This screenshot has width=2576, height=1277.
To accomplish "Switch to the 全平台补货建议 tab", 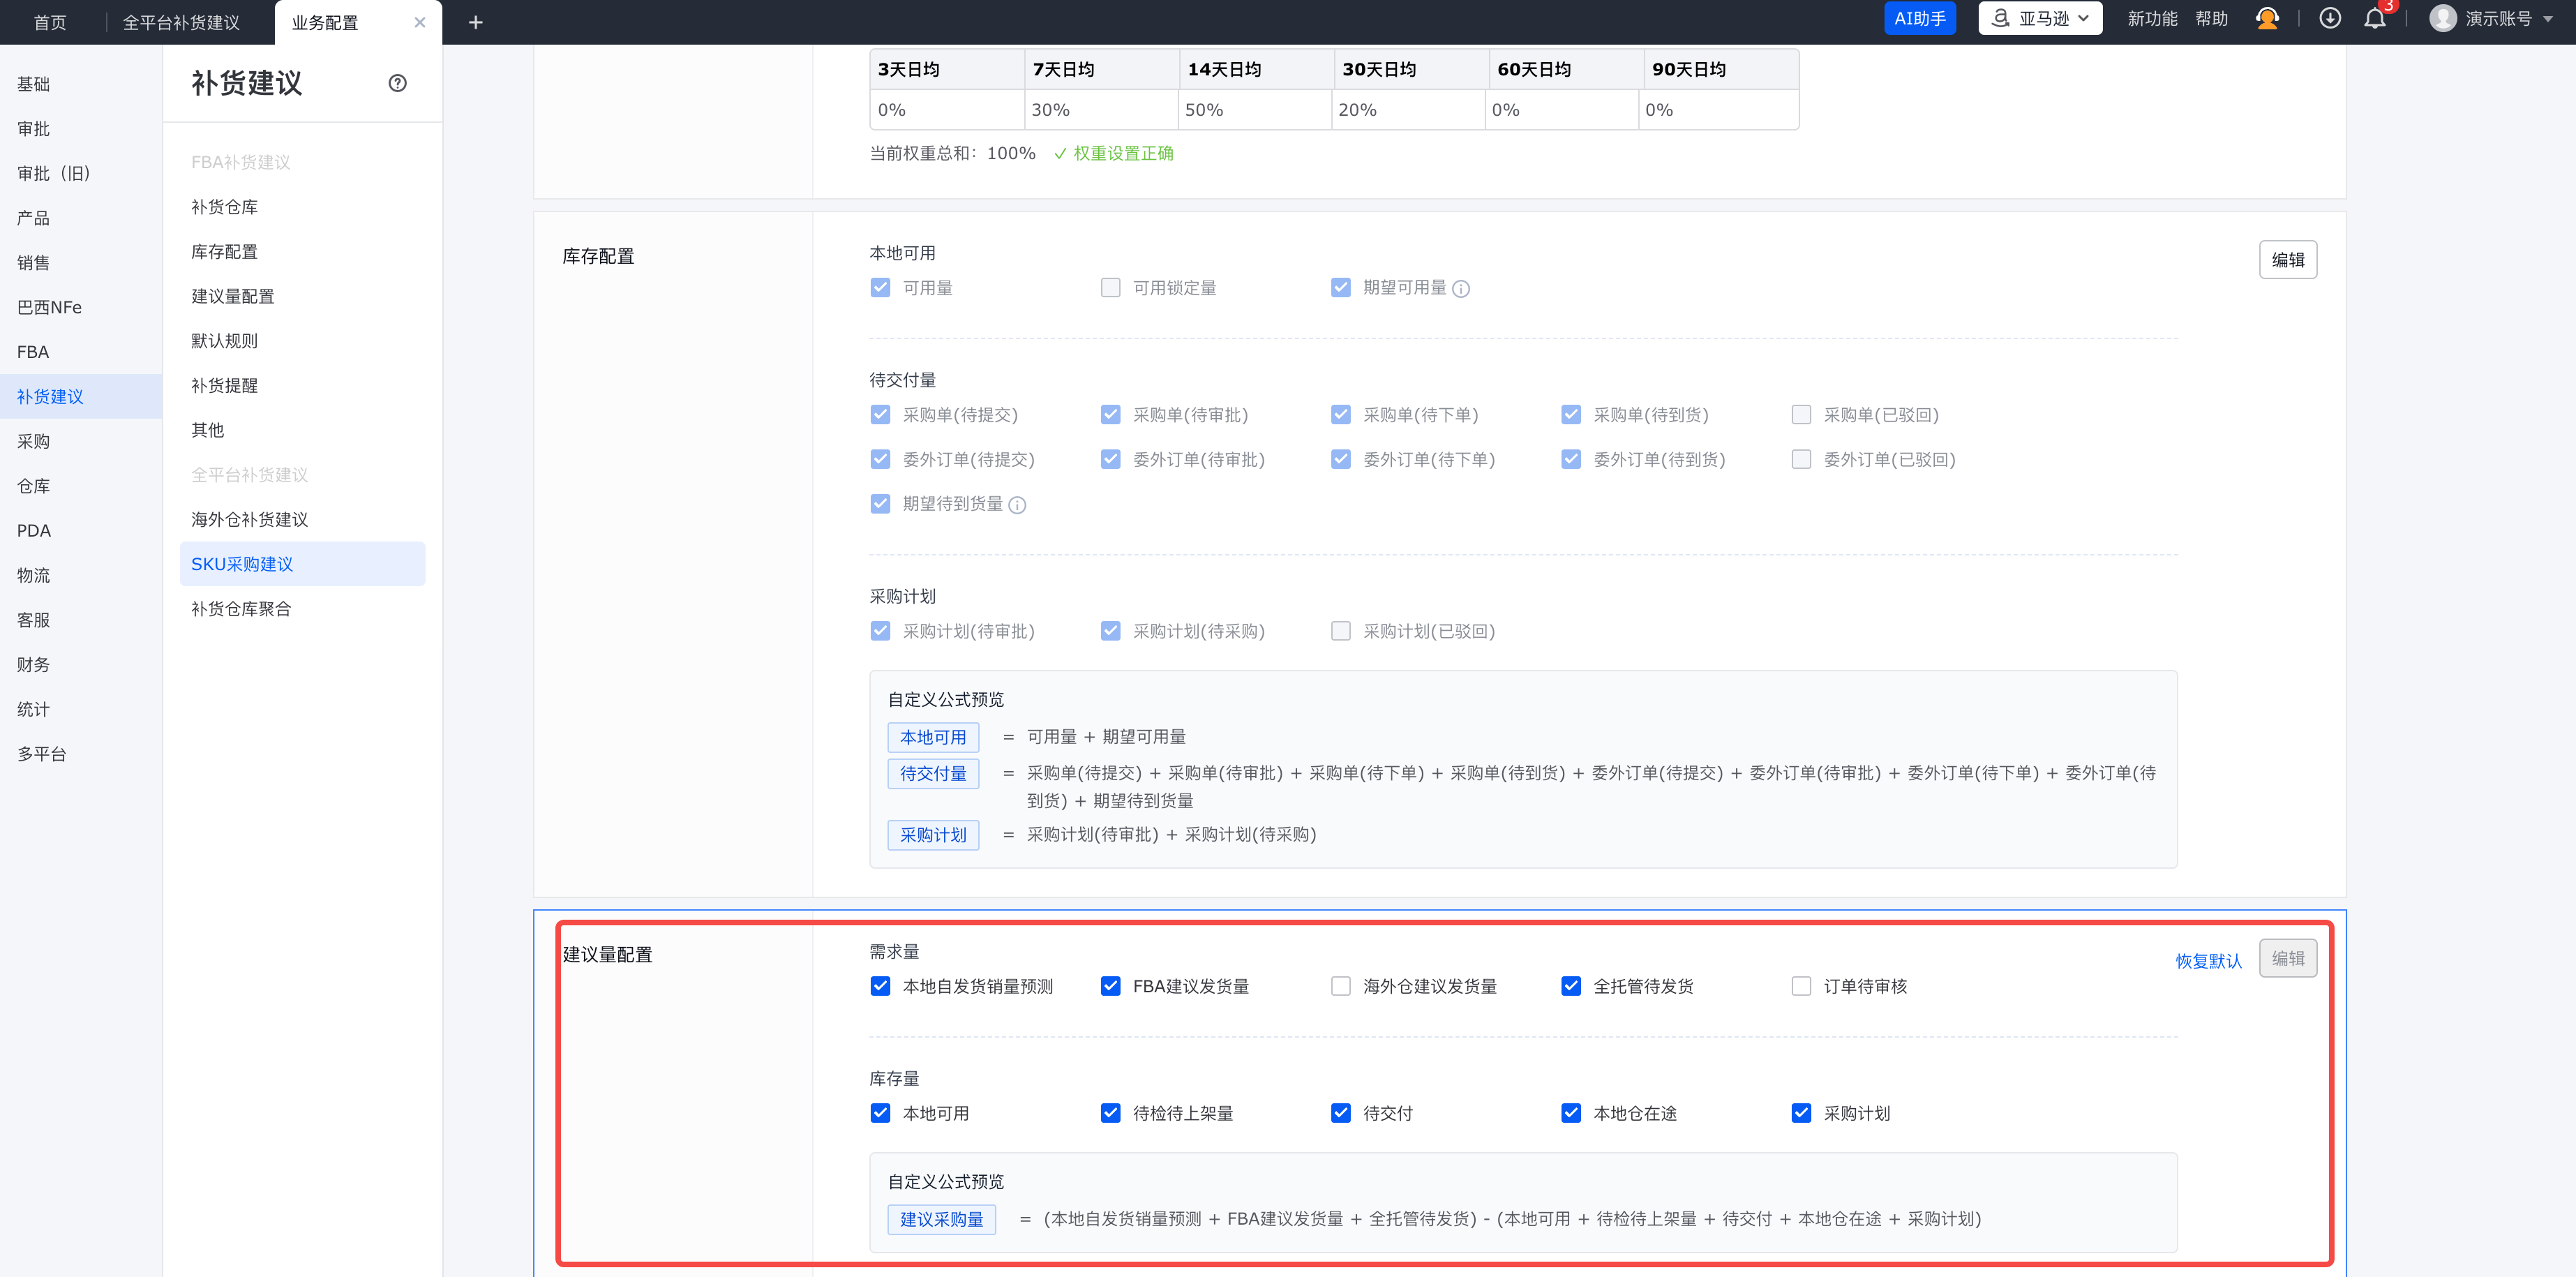I will pyautogui.click(x=181, y=22).
